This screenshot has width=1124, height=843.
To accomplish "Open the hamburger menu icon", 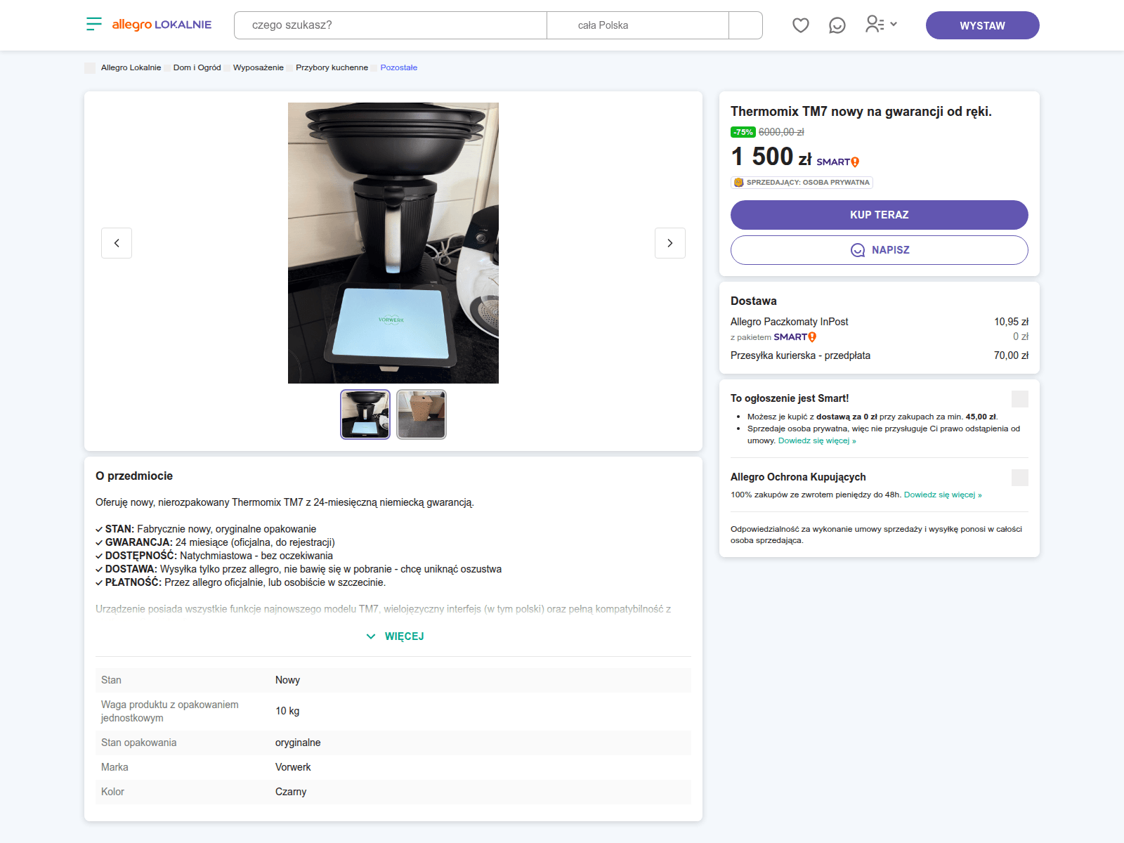I will tap(93, 25).
